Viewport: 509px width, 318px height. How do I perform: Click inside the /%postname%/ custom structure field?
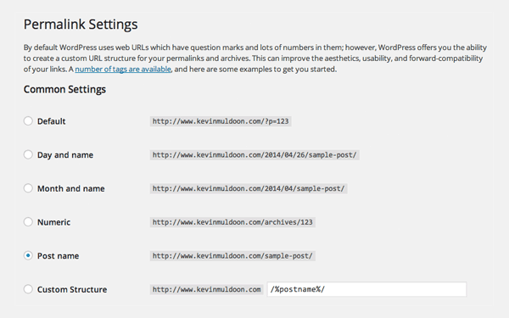366,289
